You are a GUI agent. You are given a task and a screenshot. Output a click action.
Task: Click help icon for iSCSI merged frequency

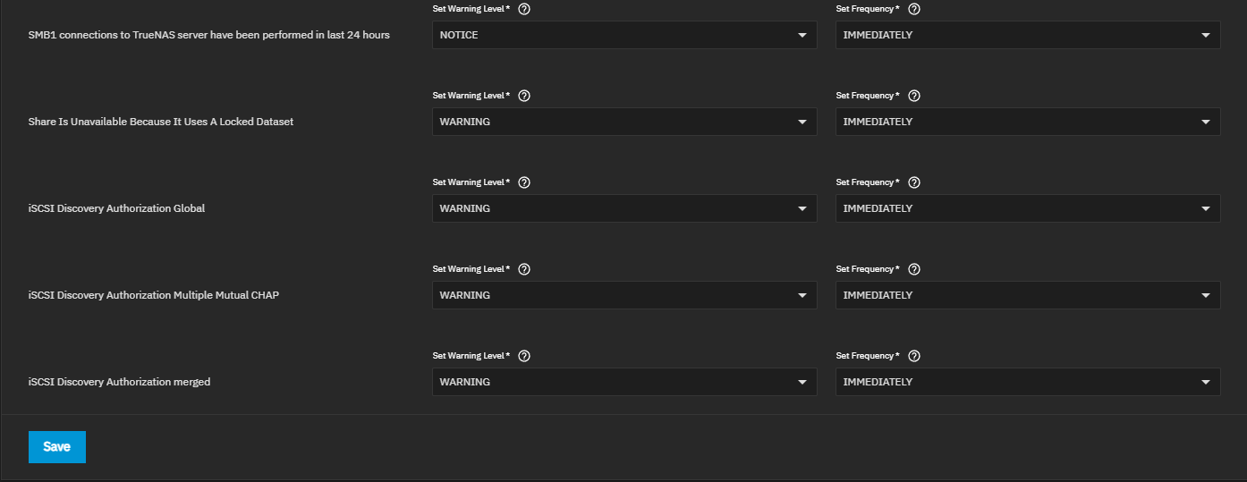click(914, 356)
